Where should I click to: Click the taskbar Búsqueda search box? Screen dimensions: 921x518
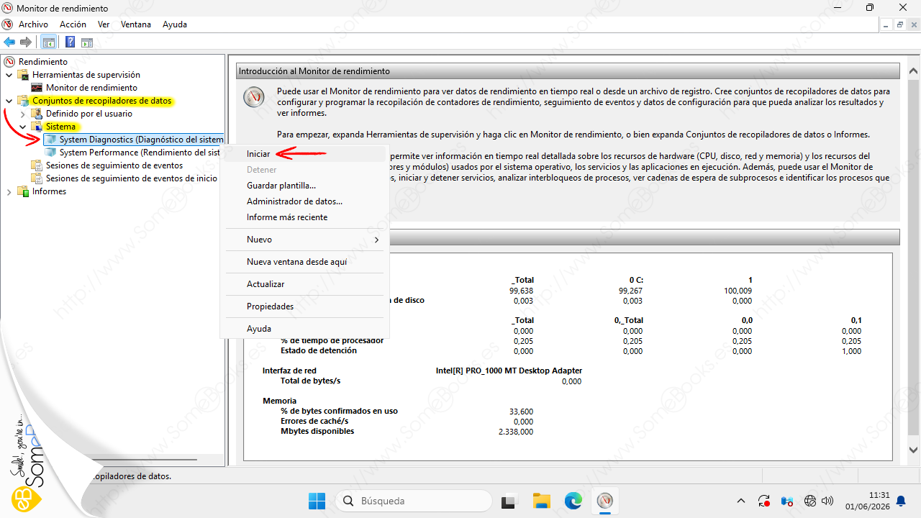[413, 501]
